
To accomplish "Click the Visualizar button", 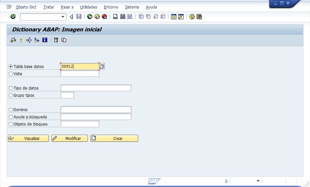I will 28,138.
